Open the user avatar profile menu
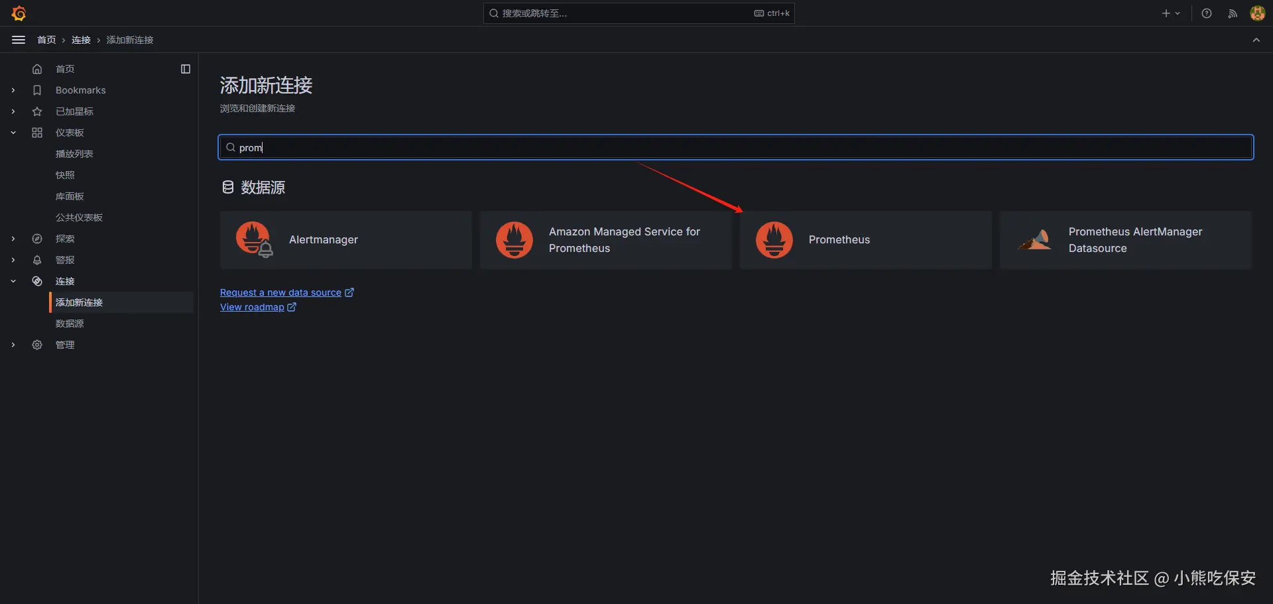Screen dimensions: 1273x604 pos(1257,13)
